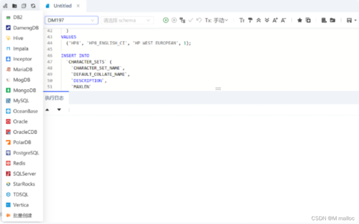The image size is (359, 224).
Task: Click 'HP WEST EUROPEAN' on line 44
Action: click(156, 43)
